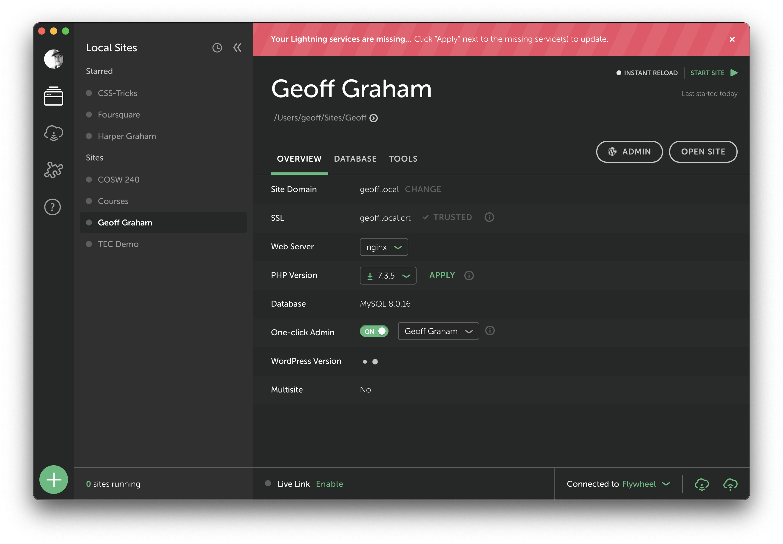
Task: Click the Trusted SSL status
Action: pos(447,217)
